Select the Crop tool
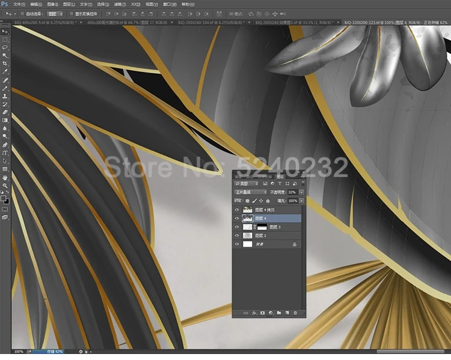The width and height of the screenshot is (451, 360). (5, 64)
